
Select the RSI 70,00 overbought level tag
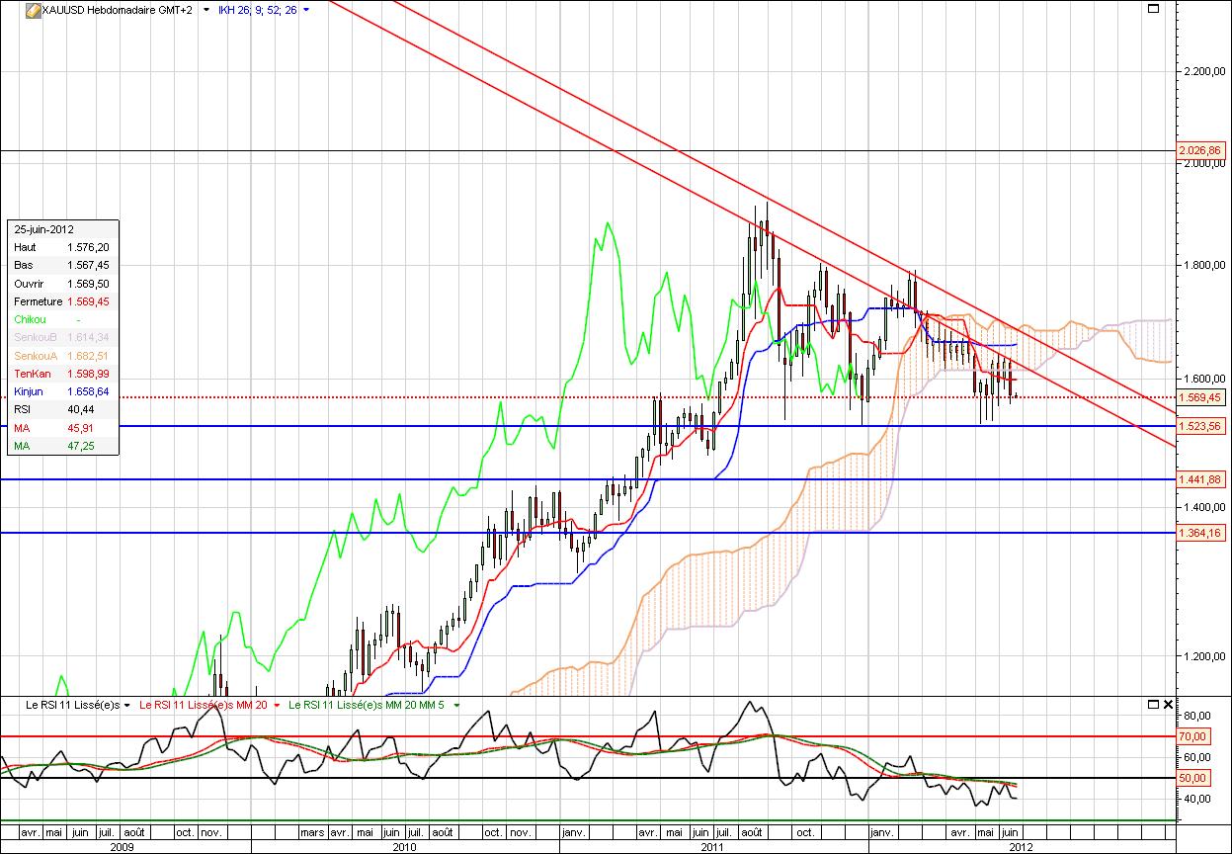1194,736
